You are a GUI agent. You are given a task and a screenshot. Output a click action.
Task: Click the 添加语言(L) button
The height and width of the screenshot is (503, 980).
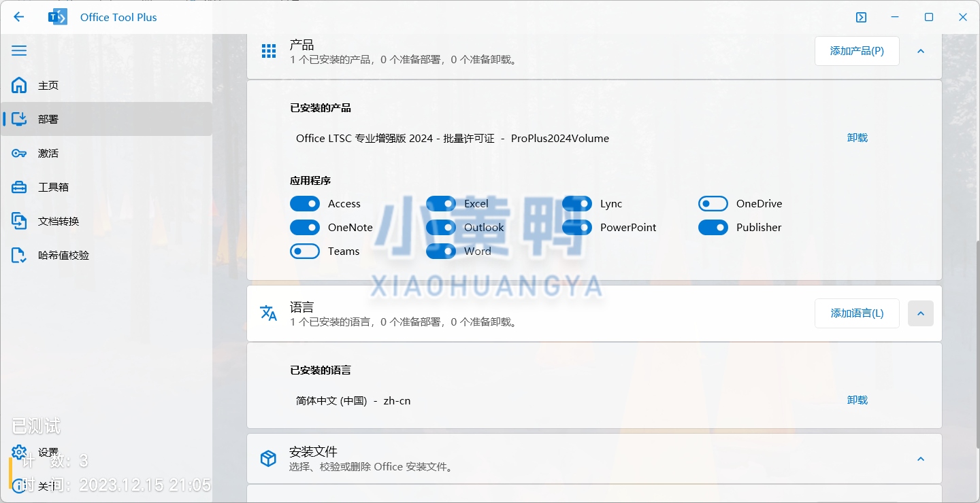857,313
